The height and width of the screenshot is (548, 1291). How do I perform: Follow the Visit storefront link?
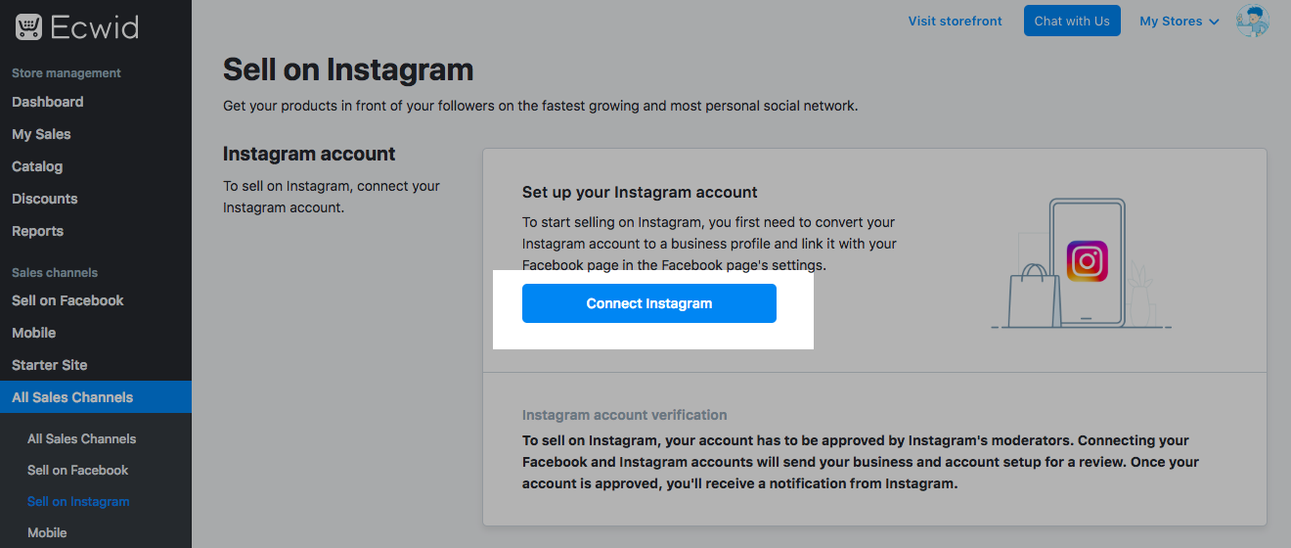click(x=955, y=22)
